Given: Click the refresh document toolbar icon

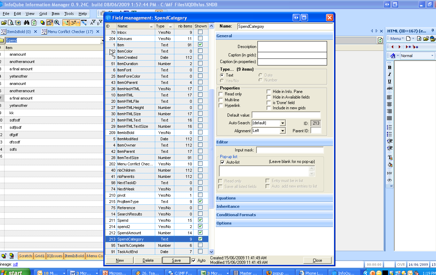Looking at the screenshot, I should click(x=34, y=23).
